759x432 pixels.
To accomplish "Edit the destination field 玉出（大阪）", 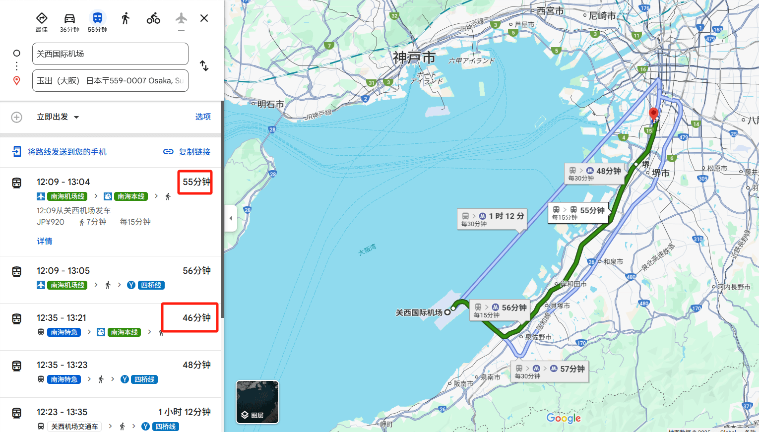I will tap(110, 80).
